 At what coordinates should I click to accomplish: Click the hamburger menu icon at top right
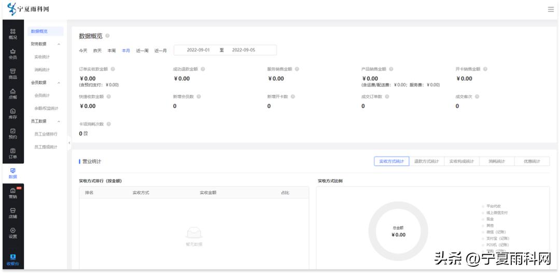coord(551,10)
